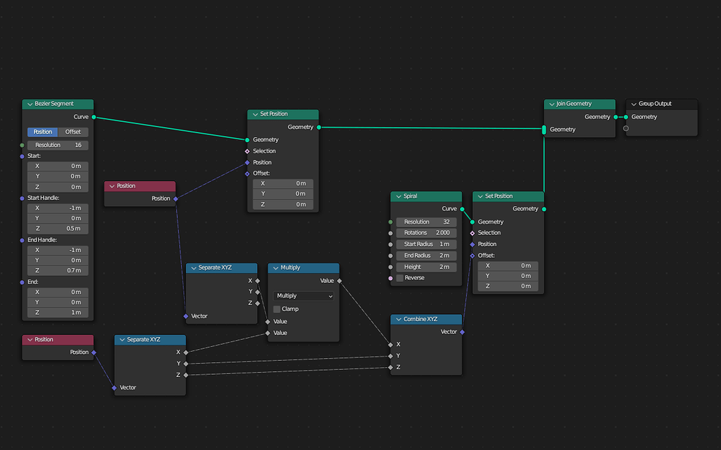Click the Bezier Segment Resolution 16 field

[x=58, y=146]
